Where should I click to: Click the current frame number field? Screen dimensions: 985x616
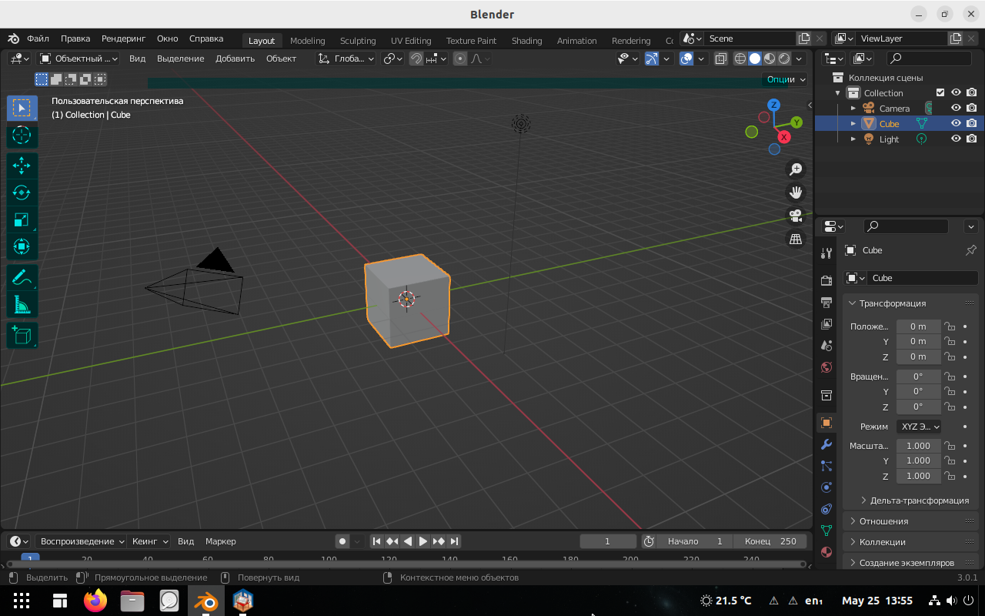pos(608,541)
